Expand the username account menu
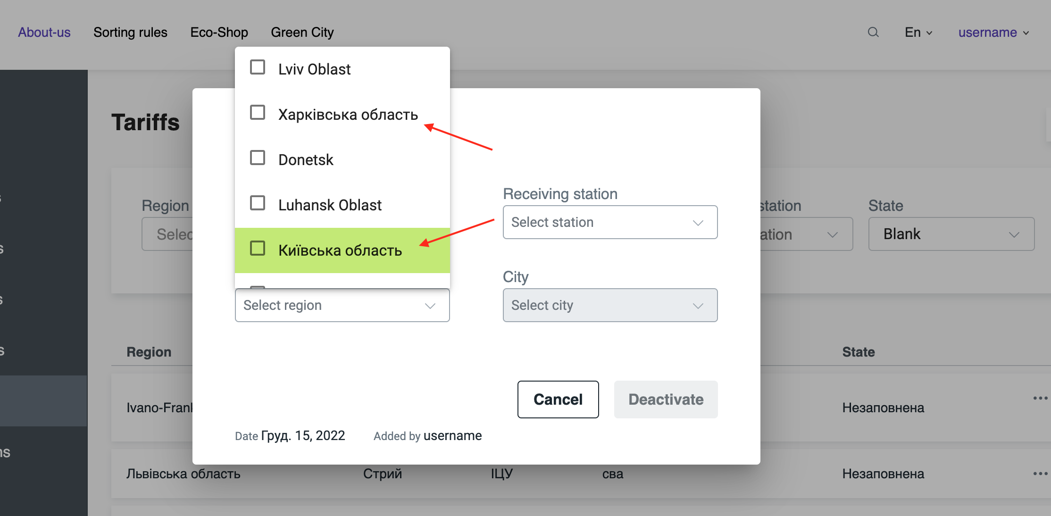This screenshot has width=1051, height=516. tap(993, 32)
